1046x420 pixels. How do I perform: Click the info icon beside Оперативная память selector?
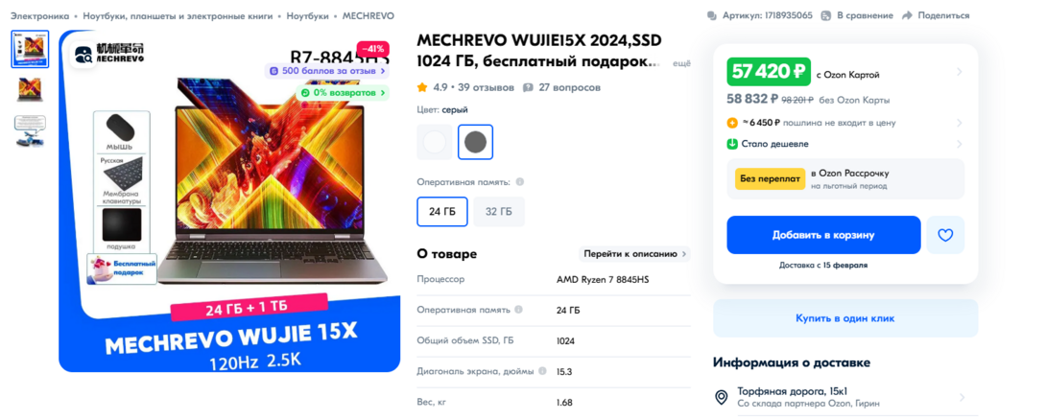520,181
